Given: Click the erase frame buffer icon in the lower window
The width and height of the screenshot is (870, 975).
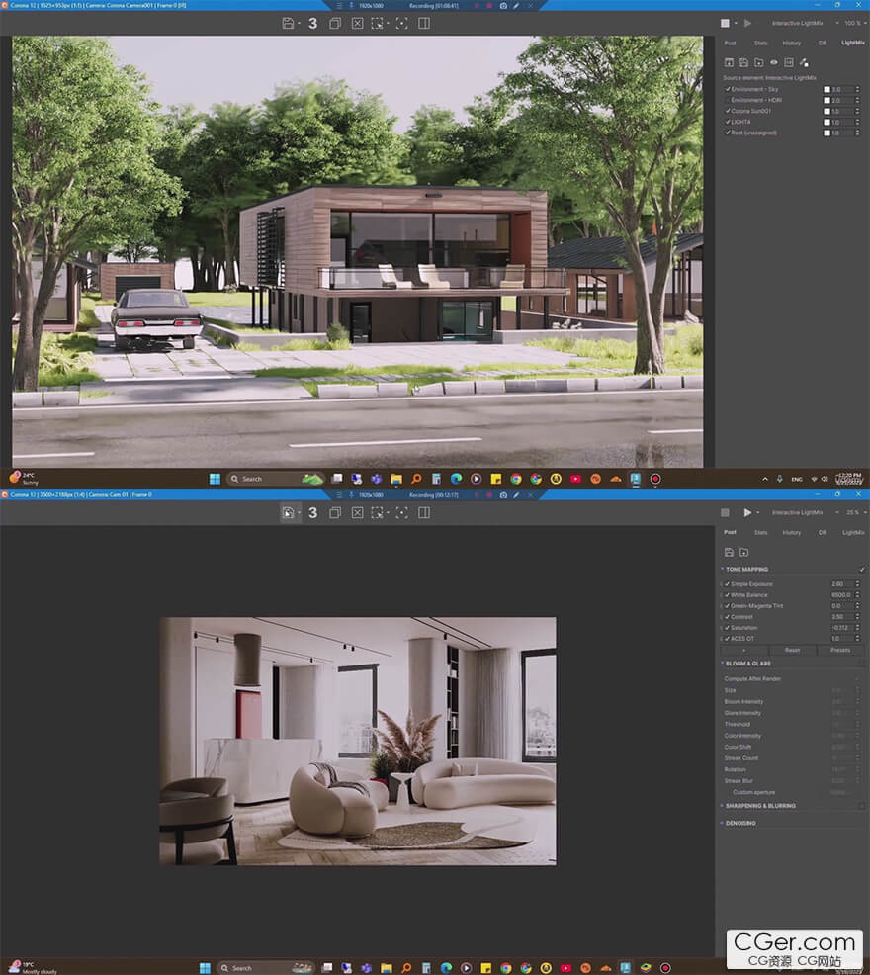Looking at the screenshot, I should click(358, 513).
